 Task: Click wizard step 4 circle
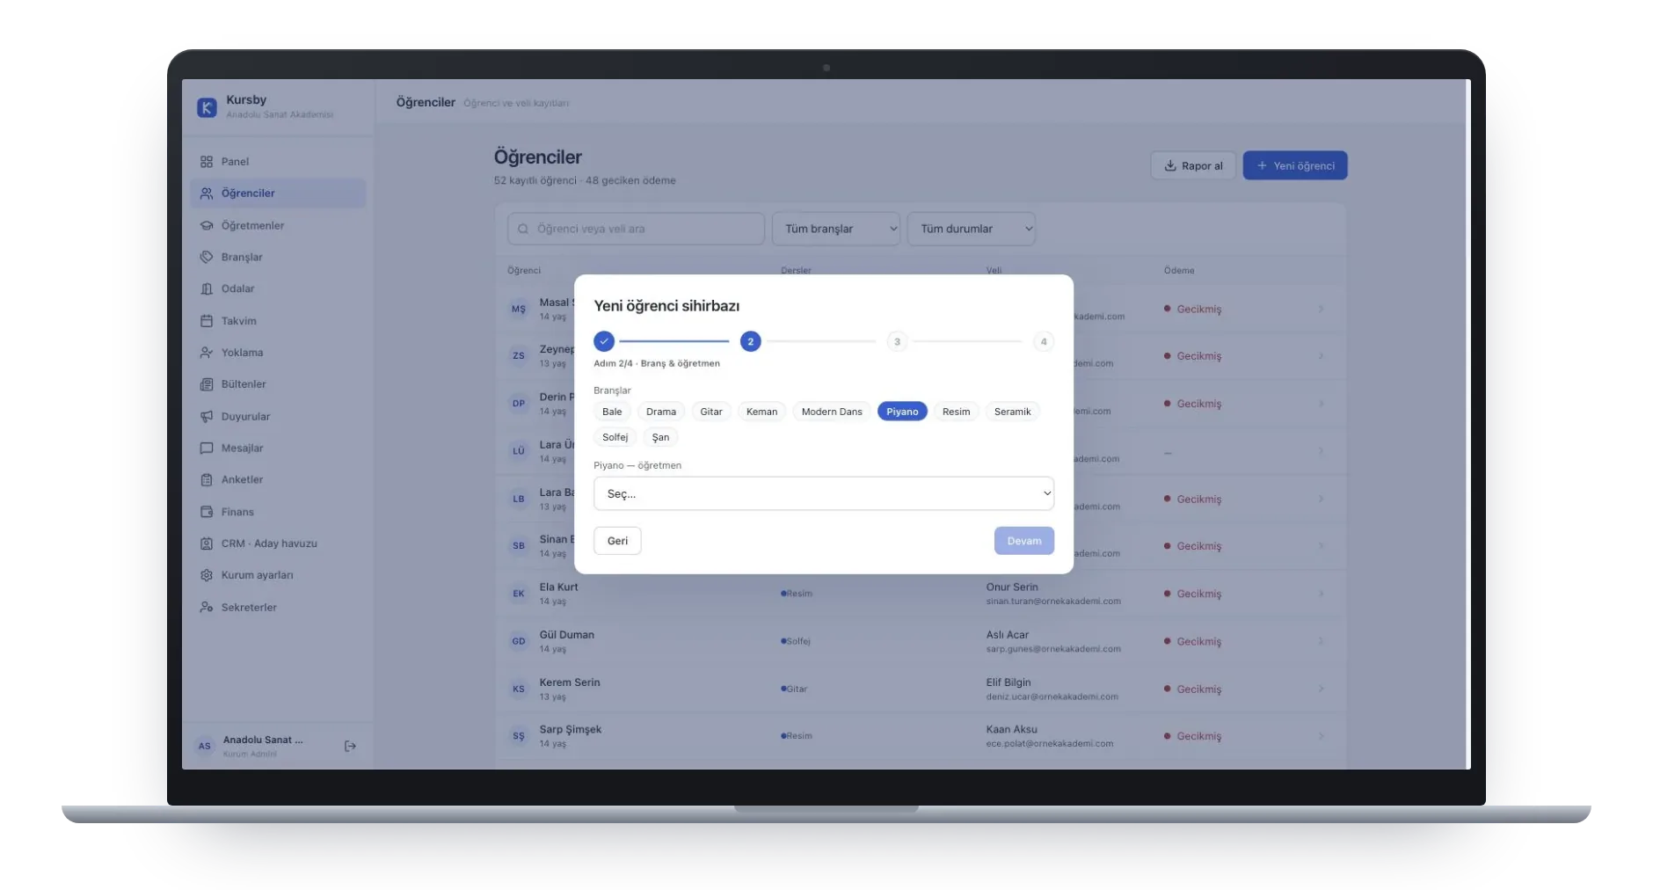click(1044, 341)
